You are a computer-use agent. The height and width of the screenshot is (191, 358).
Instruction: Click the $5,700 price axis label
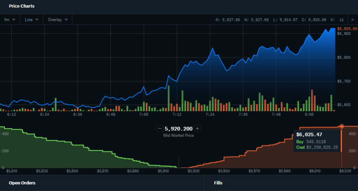pos(344,81)
